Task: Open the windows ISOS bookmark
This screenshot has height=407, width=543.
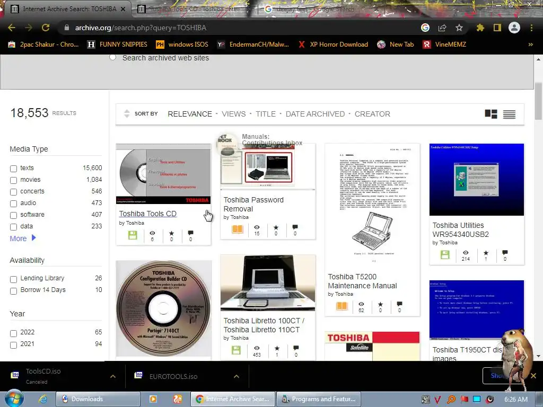Action: click(182, 45)
